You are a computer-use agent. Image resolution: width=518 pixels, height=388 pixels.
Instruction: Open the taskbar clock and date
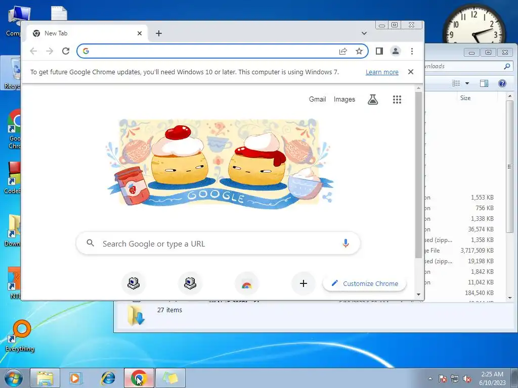(492, 378)
